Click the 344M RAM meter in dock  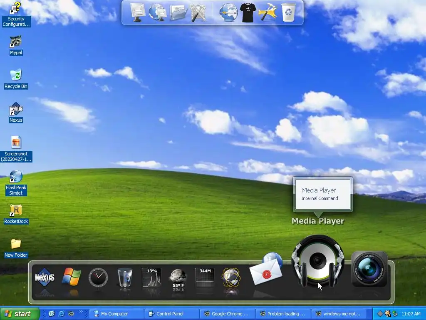[x=205, y=277]
